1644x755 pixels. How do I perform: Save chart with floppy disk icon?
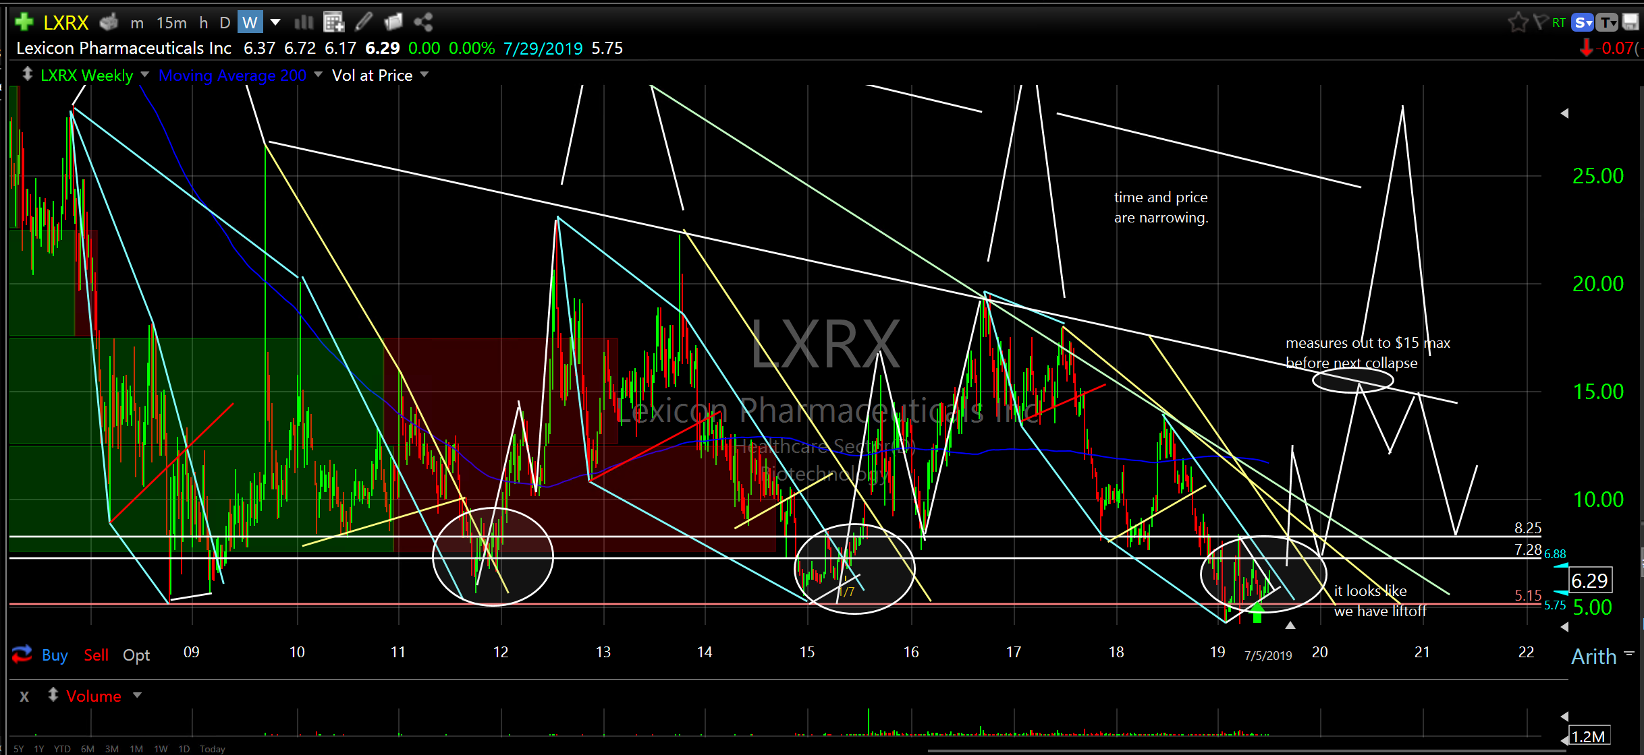[1631, 22]
